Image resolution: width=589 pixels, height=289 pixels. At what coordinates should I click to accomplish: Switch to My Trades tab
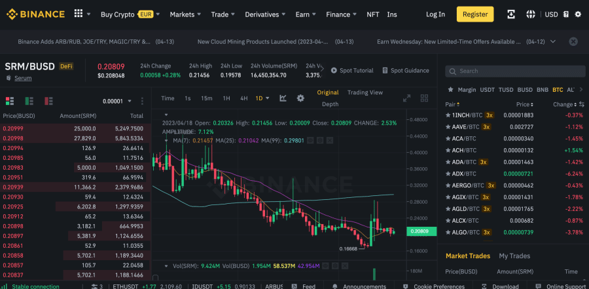pos(514,256)
